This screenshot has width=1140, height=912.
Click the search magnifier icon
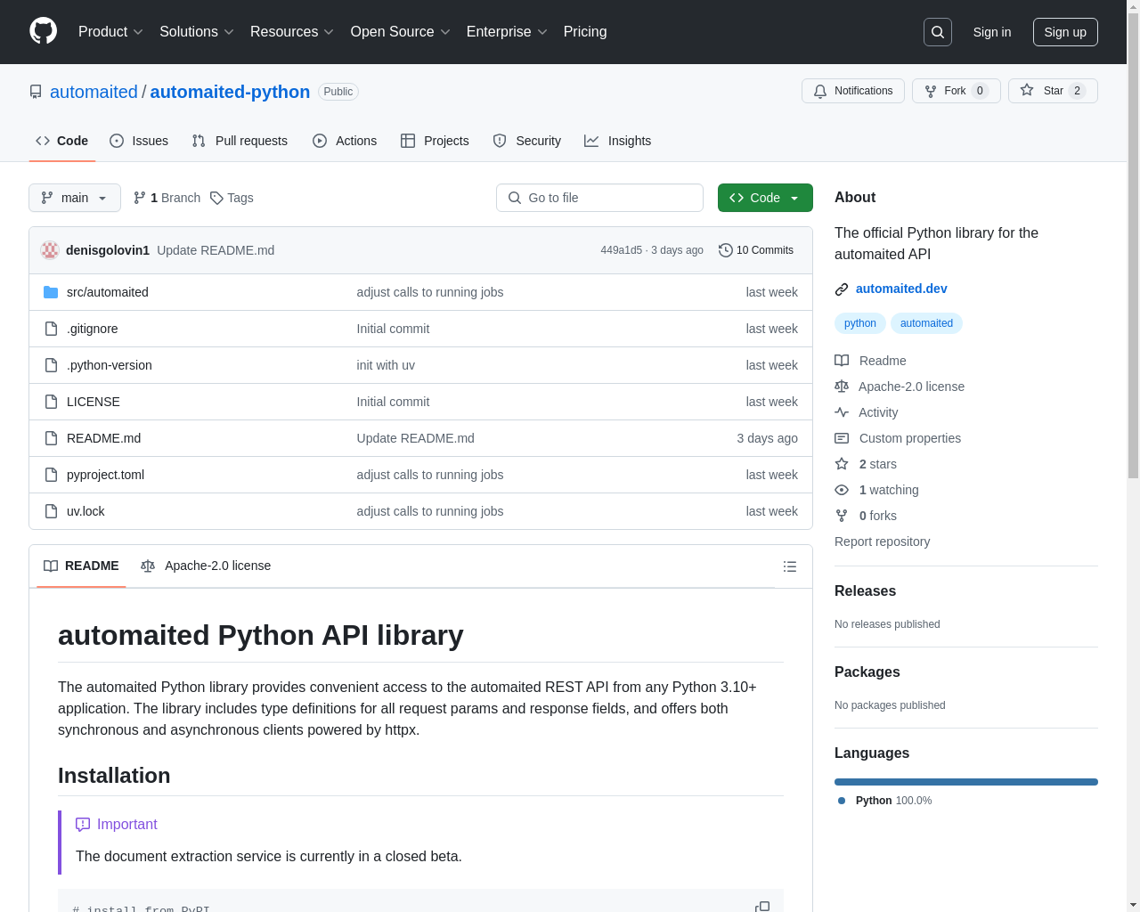(x=938, y=32)
